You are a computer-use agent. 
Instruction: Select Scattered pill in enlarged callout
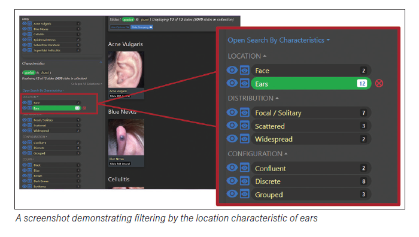tap(311, 126)
